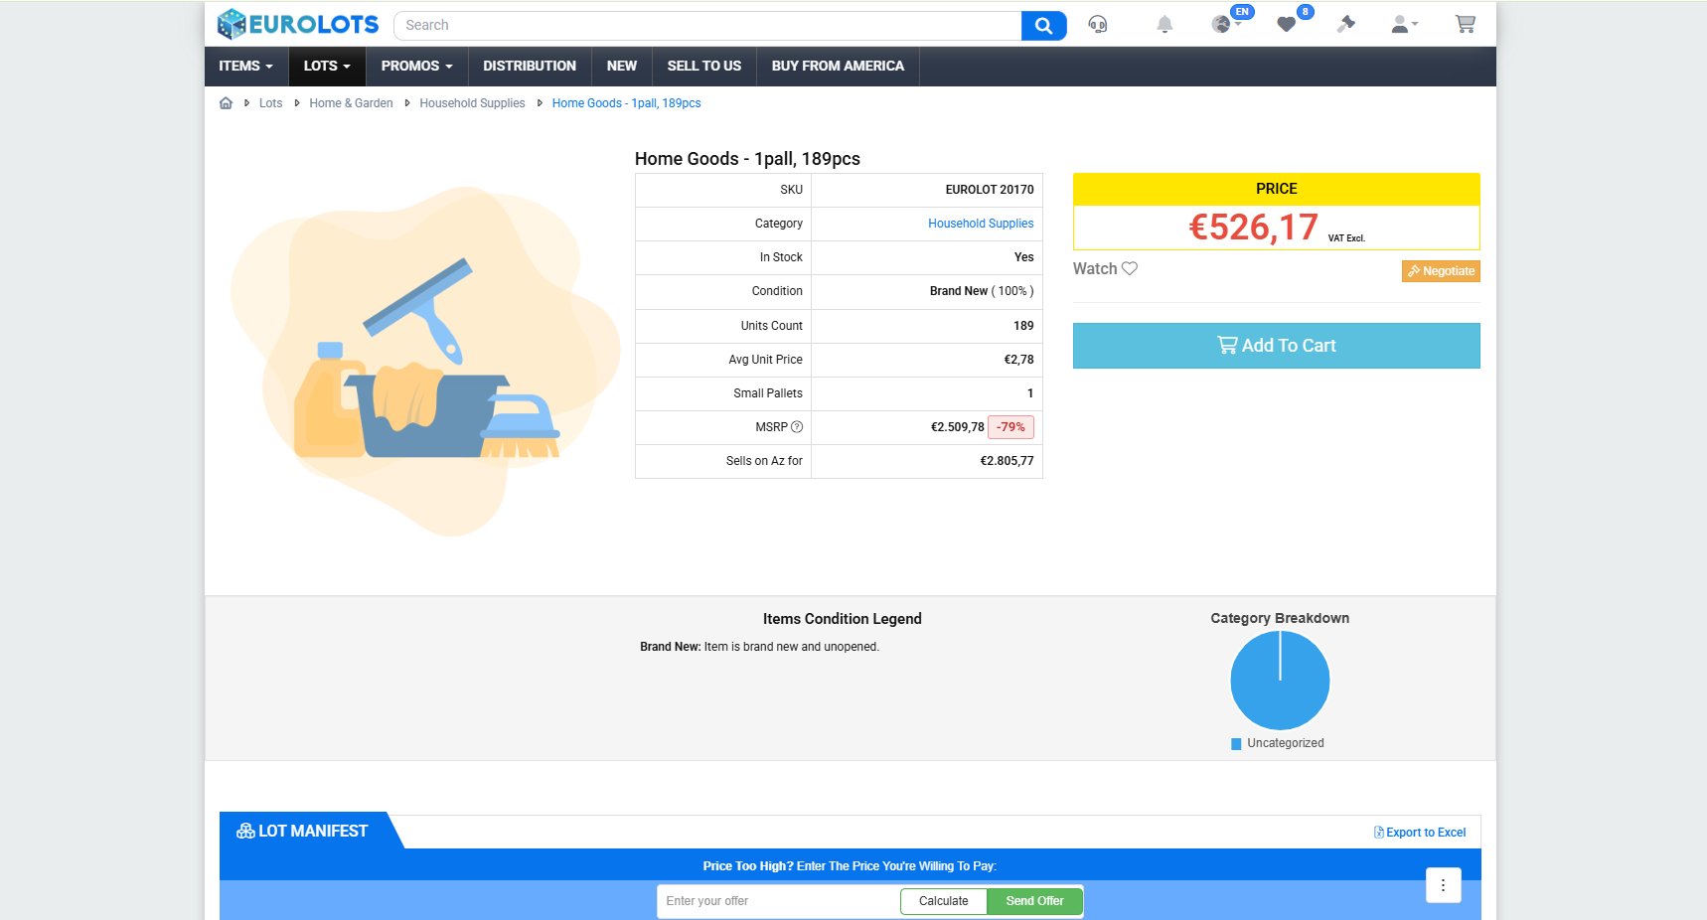The height and width of the screenshot is (920, 1707).
Task: Click the €2,78 avg unit price
Action: point(1018,360)
